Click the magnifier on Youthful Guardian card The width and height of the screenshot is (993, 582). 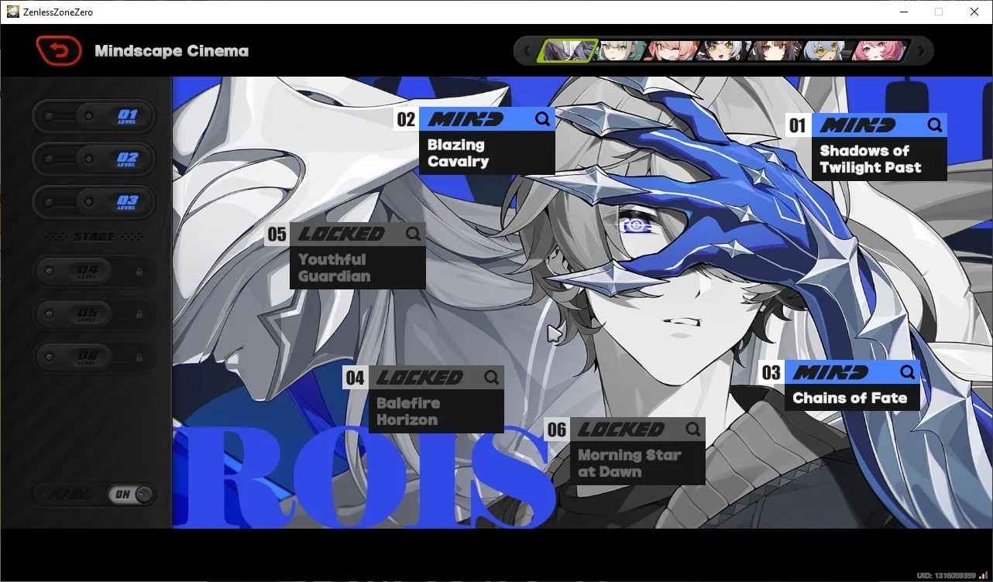pyautogui.click(x=414, y=234)
